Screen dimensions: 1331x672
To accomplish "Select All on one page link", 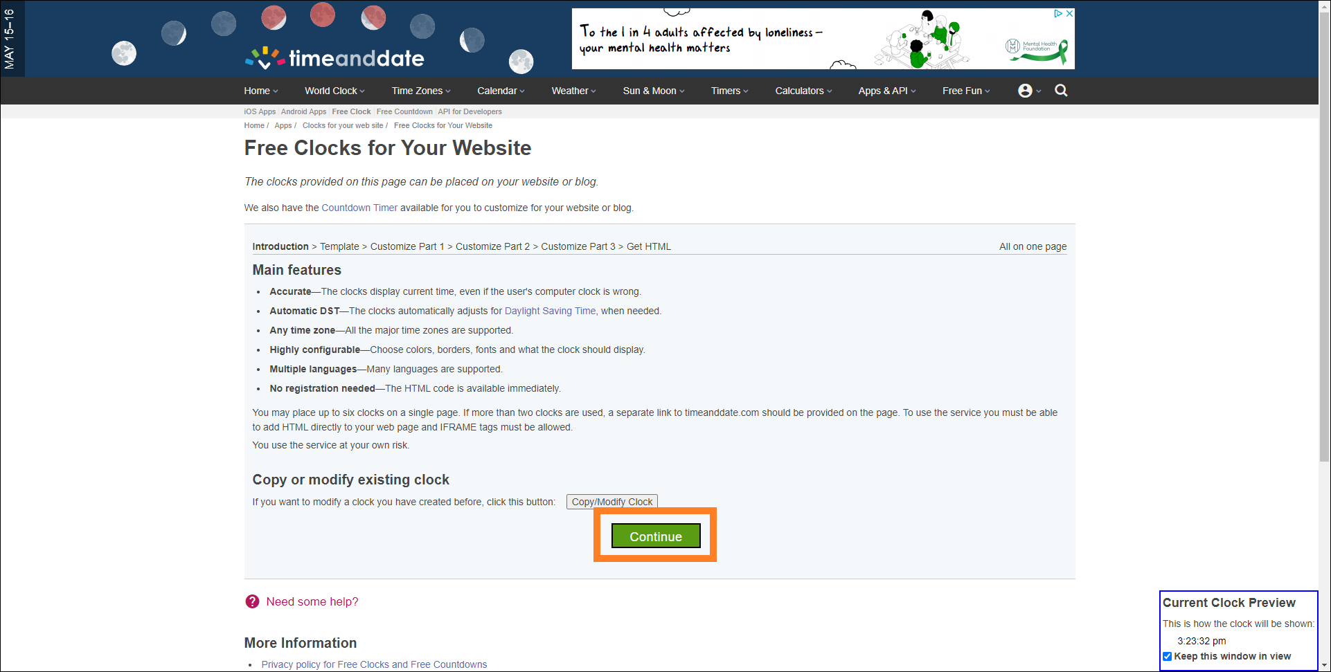I will [x=1032, y=246].
